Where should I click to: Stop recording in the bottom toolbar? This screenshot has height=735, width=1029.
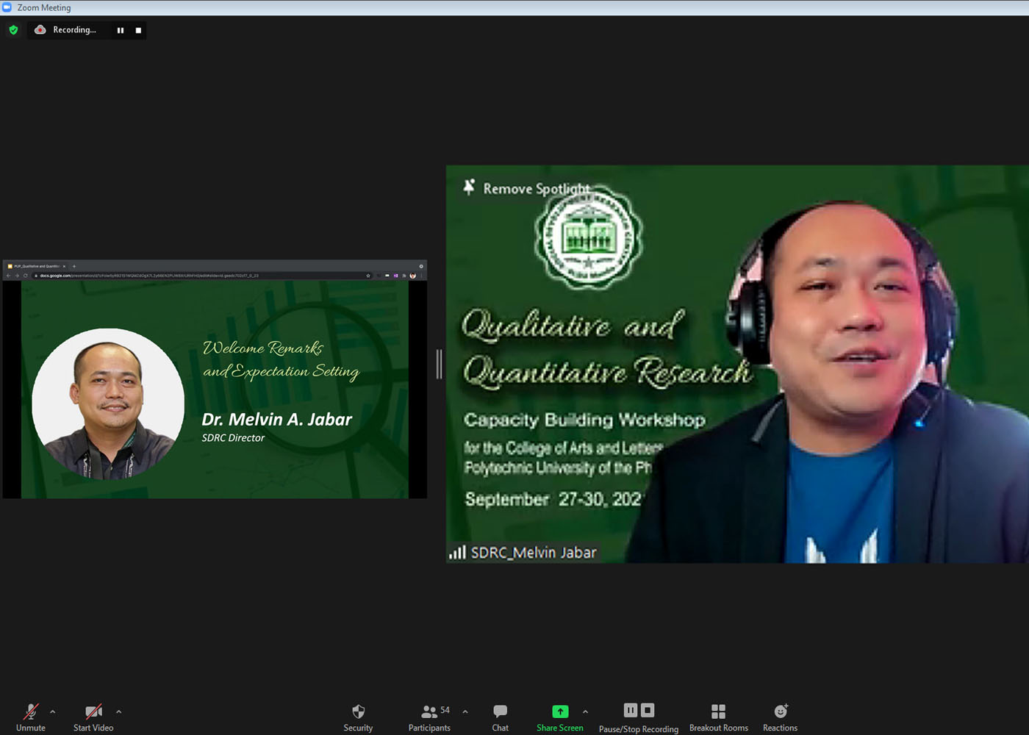pyautogui.click(x=648, y=710)
